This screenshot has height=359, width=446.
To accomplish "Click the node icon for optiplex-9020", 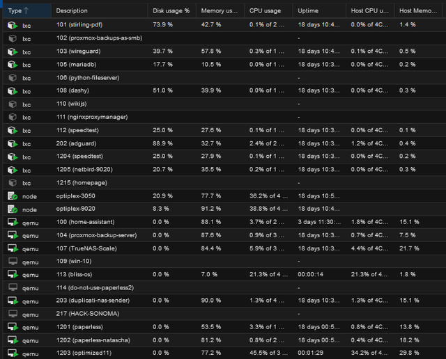I will pyautogui.click(x=13, y=209).
